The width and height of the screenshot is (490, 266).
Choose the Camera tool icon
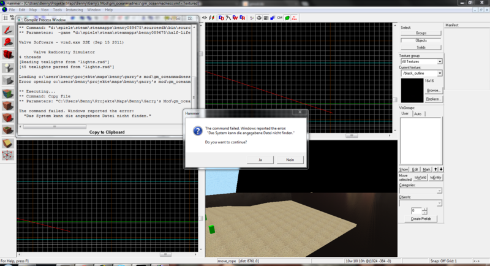pyautogui.click(x=8, y=55)
